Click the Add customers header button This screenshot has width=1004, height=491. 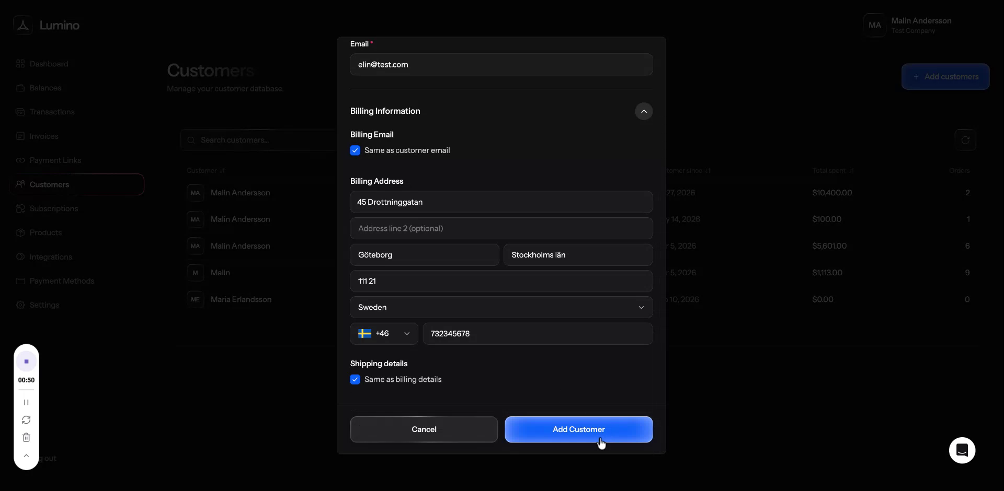[945, 77]
